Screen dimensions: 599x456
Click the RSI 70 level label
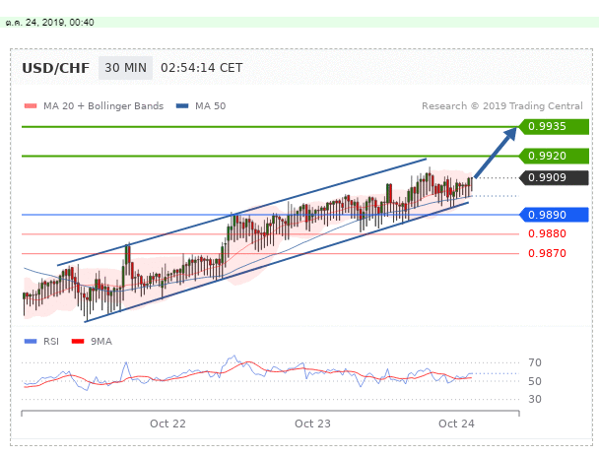pyautogui.click(x=535, y=362)
